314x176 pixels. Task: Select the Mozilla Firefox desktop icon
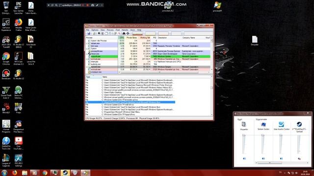[19, 25]
